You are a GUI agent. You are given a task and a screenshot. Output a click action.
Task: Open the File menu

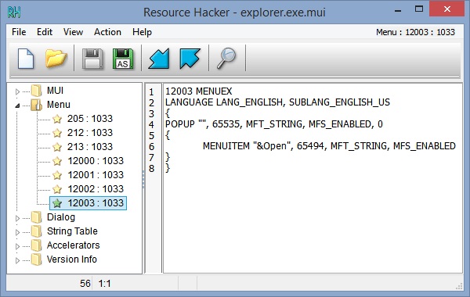pyautogui.click(x=19, y=32)
